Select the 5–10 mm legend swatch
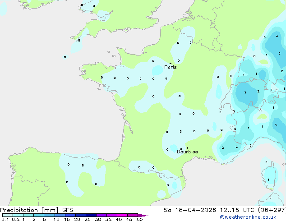The image size is (286, 221). [50, 215]
